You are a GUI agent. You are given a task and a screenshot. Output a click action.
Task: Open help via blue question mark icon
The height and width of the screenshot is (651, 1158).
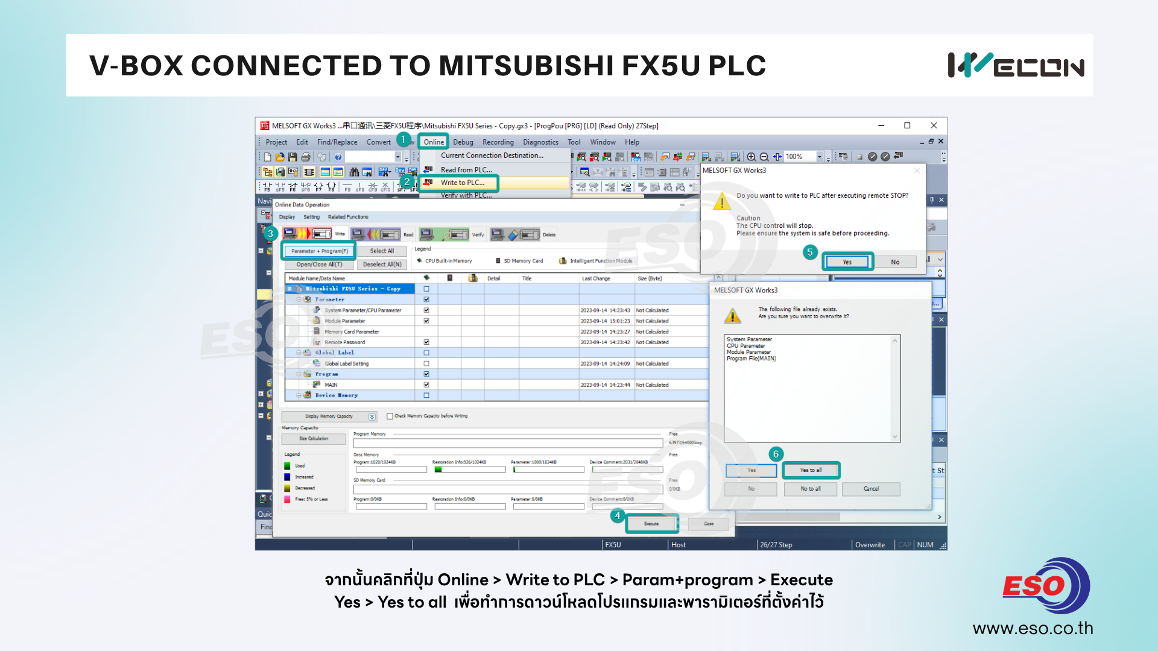(x=338, y=157)
